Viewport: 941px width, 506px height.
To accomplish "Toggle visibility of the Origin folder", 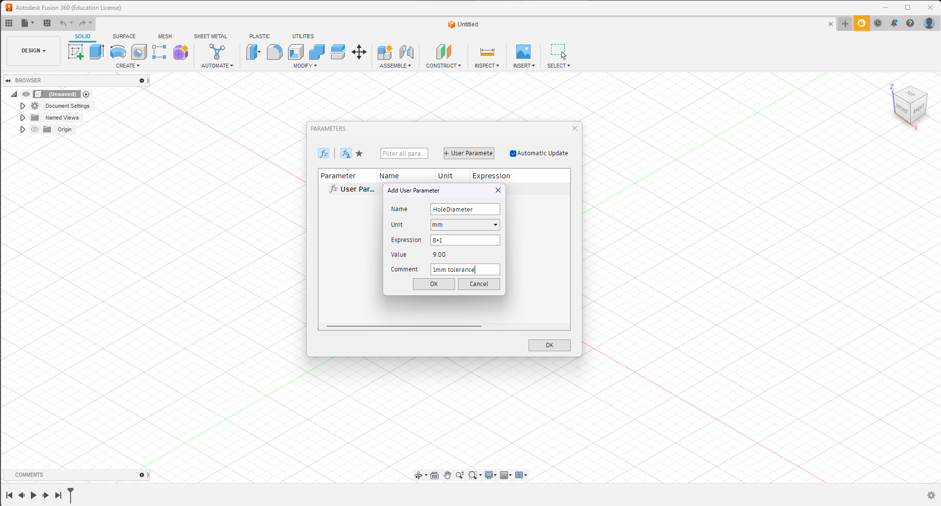I will pyautogui.click(x=35, y=129).
